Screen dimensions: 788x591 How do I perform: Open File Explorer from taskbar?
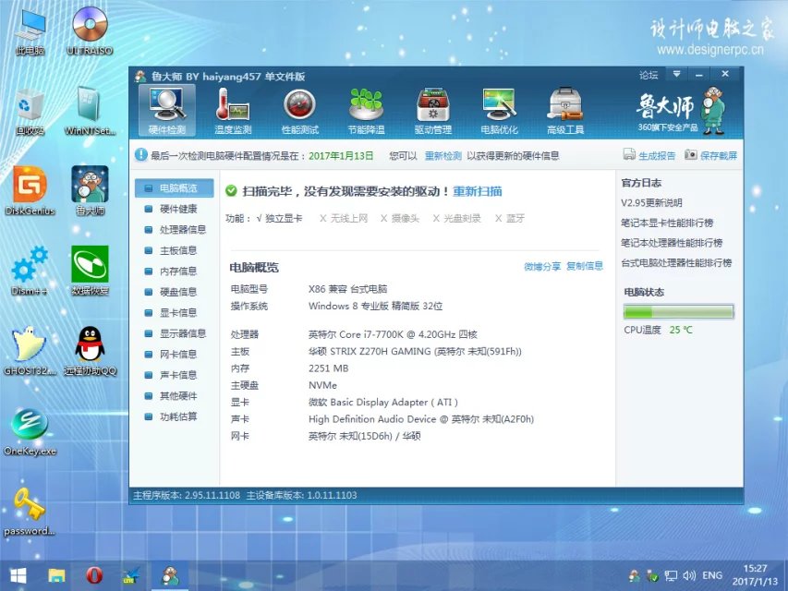coord(56,576)
